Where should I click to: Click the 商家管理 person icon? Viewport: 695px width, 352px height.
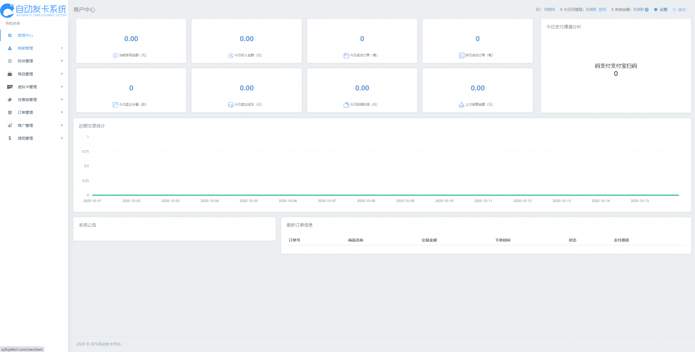coord(10,48)
